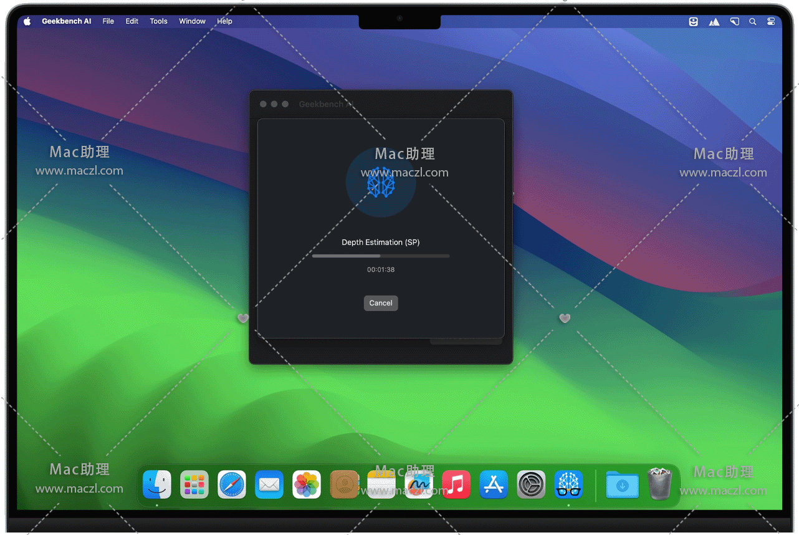The height and width of the screenshot is (535, 799).
Task: Open App Store from the Dock
Action: point(494,484)
